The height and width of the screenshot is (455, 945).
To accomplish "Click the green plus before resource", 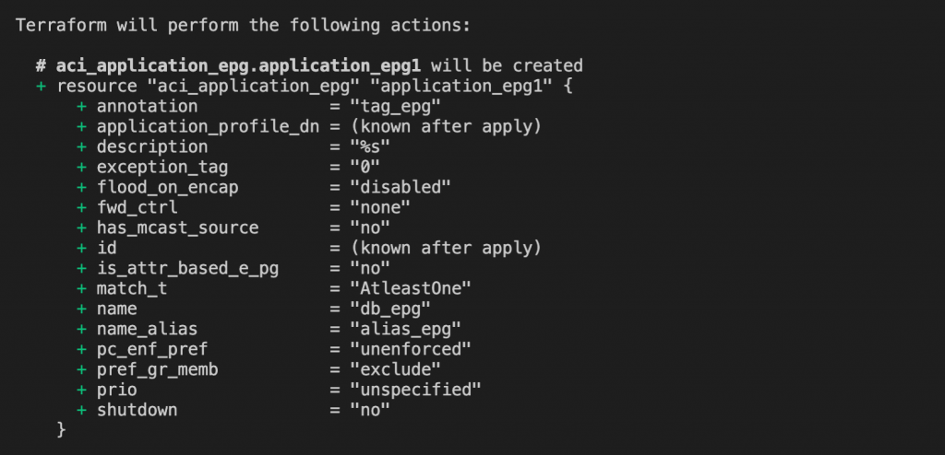I will pos(42,86).
